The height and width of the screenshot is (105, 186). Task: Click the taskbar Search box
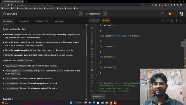point(78,103)
